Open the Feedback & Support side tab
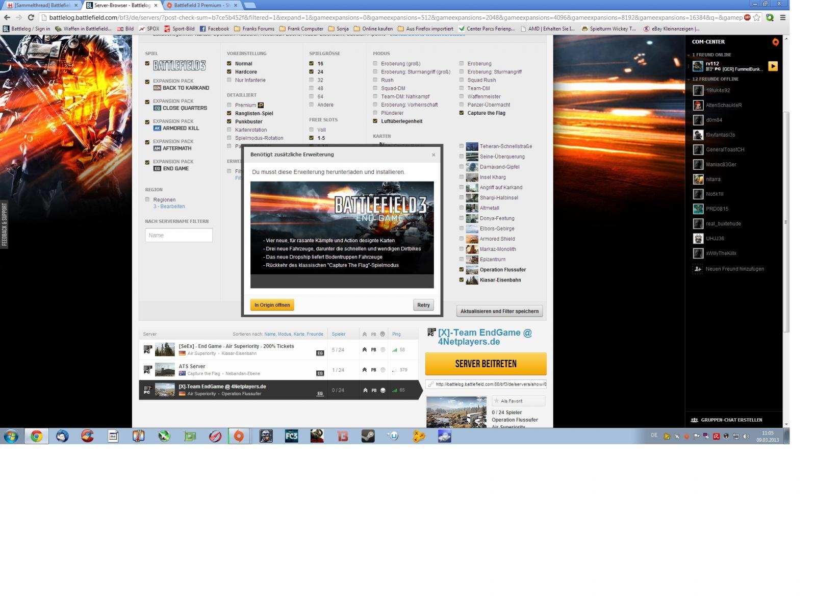The image size is (816, 612). pos(4,224)
